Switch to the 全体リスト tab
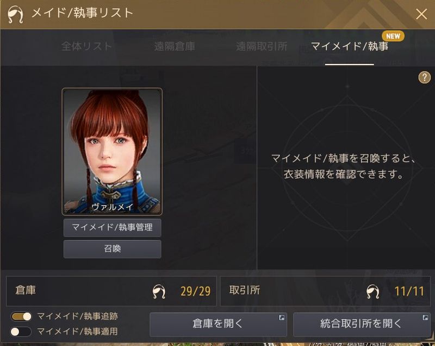 tap(86, 46)
